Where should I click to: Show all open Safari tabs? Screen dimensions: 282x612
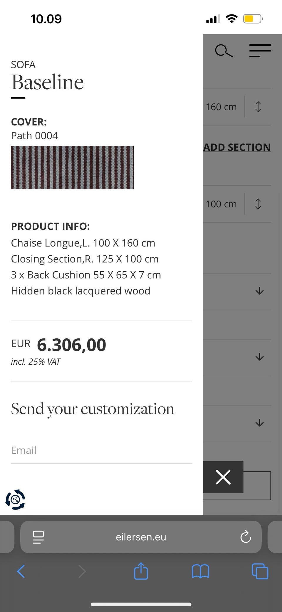pyautogui.click(x=260, y=571)
